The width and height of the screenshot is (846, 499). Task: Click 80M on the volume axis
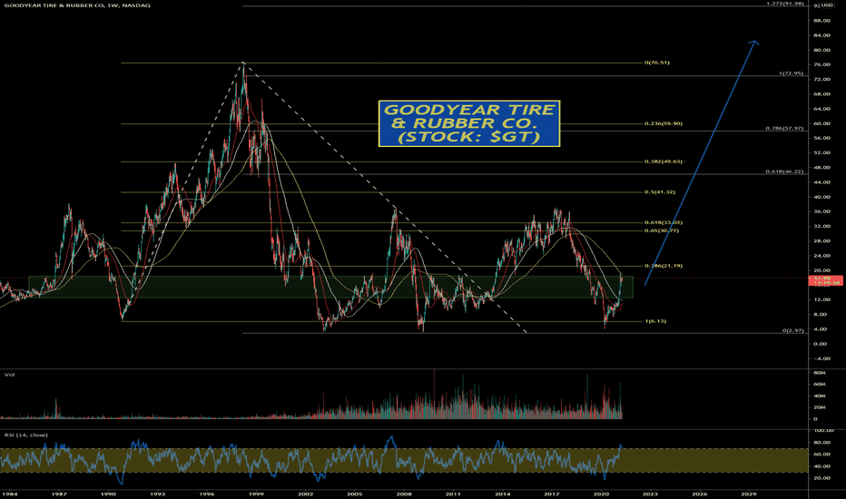pyautogui.click(x=820, y=373)
